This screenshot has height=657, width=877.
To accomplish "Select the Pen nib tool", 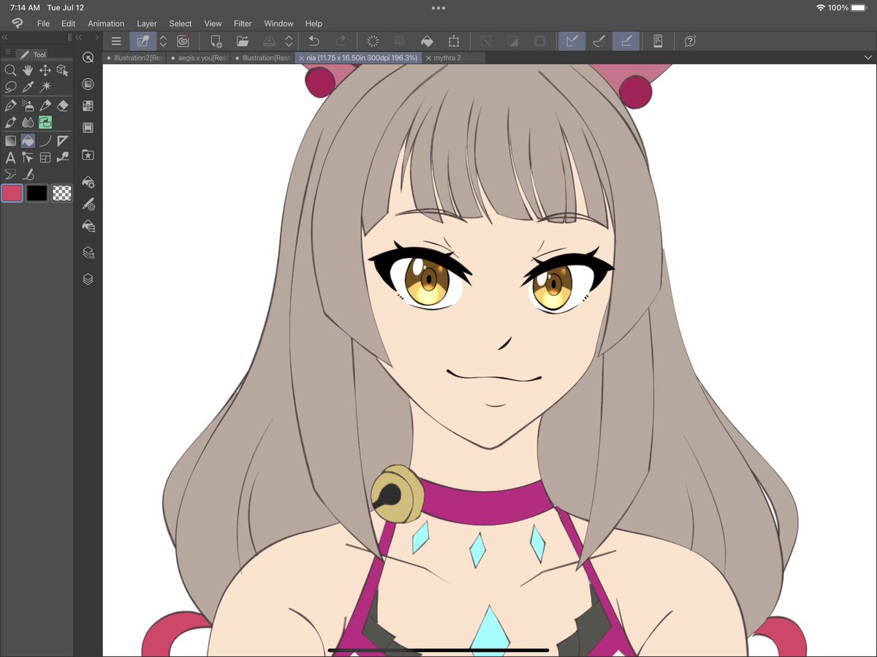I will pos(10,106).
